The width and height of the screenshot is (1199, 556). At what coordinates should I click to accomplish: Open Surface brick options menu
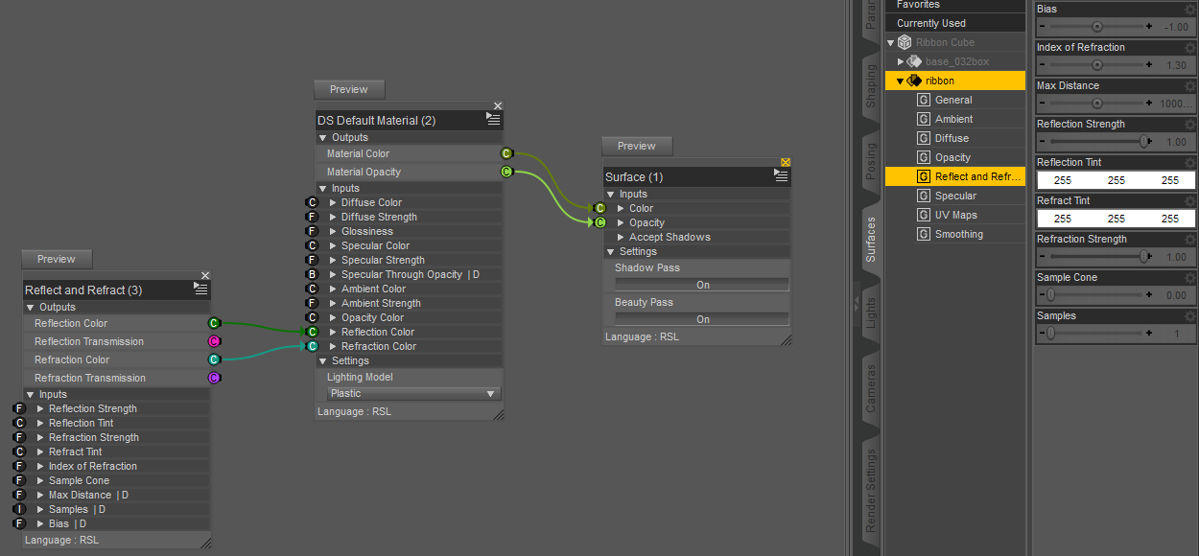click(x=781, y=175)
